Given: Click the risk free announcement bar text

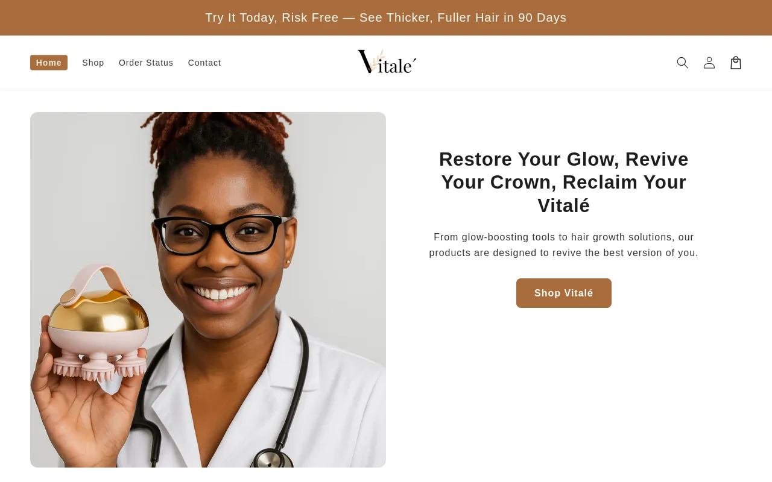Looking at the screenshot, I should point(386,17).
